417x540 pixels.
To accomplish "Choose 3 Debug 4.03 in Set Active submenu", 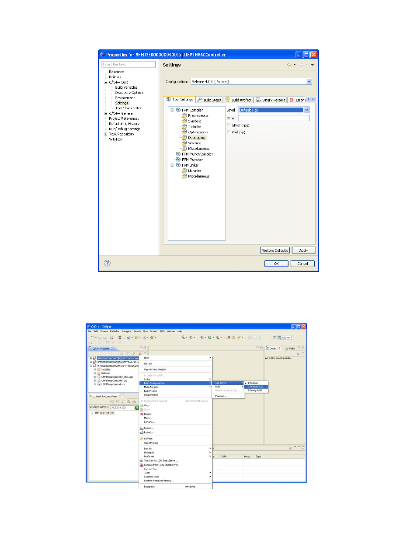I will (x=256, y=390).
